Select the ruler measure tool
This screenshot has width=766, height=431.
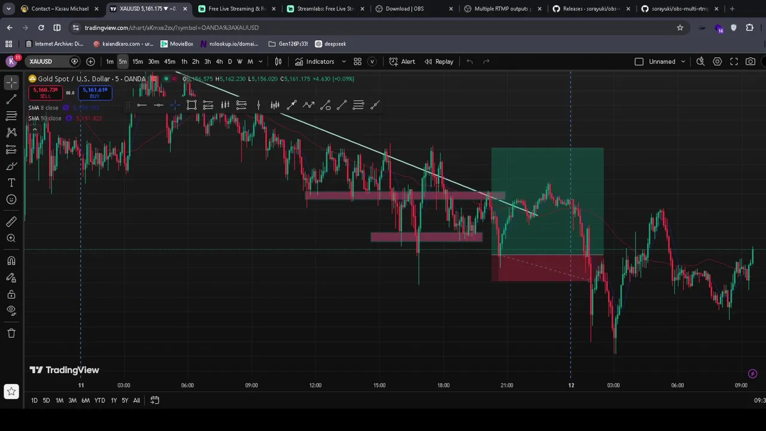tap(11, 222)
